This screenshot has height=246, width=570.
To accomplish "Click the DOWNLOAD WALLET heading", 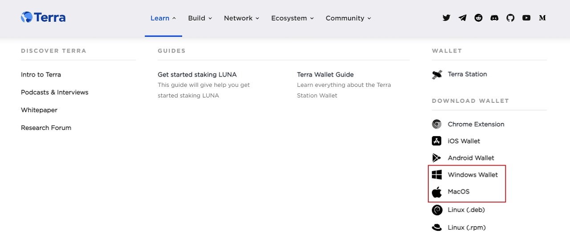I will pos(470,101).
